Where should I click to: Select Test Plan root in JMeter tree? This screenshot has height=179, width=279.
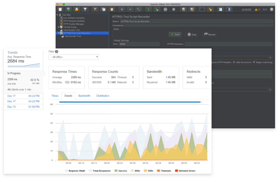point(67,15)
